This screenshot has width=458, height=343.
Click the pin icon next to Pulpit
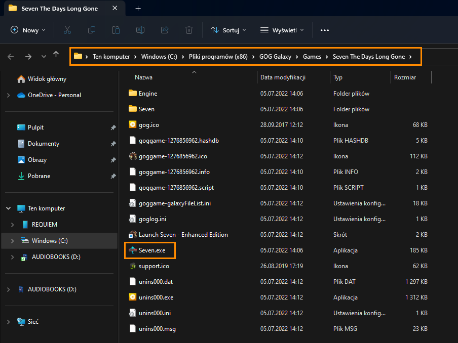point(113,127)
